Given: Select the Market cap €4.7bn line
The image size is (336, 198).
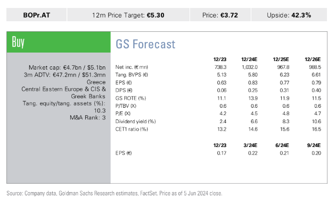Looking at the screenshot, I should click(x=67, y=67).
